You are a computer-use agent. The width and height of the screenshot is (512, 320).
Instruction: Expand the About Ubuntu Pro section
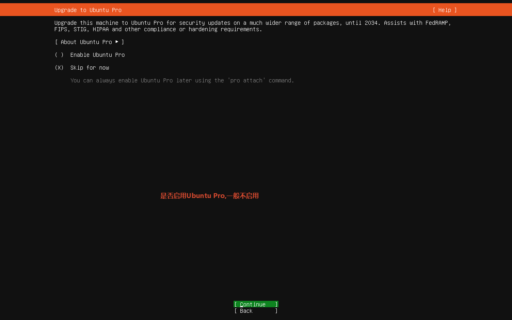point(90,42)
